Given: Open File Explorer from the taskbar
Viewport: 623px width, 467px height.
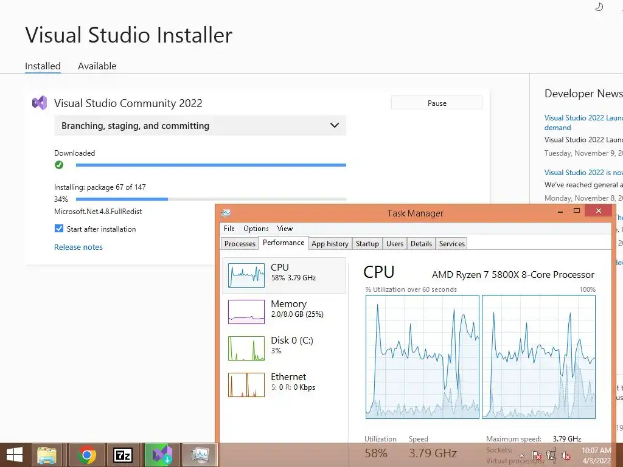Looking at the screenshot, I should click(46, 455).
